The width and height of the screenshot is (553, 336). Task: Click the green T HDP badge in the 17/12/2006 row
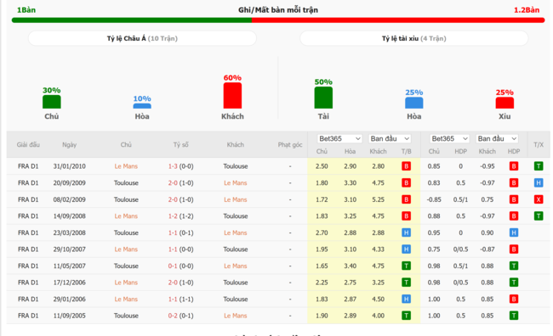(x=514, y=283)
